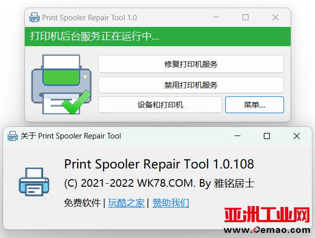The width and height of the screenshot is (315, 238).
Task: Click the title text Print Spooler Repair Tool 1.0
Action: (x=89, y=18)
